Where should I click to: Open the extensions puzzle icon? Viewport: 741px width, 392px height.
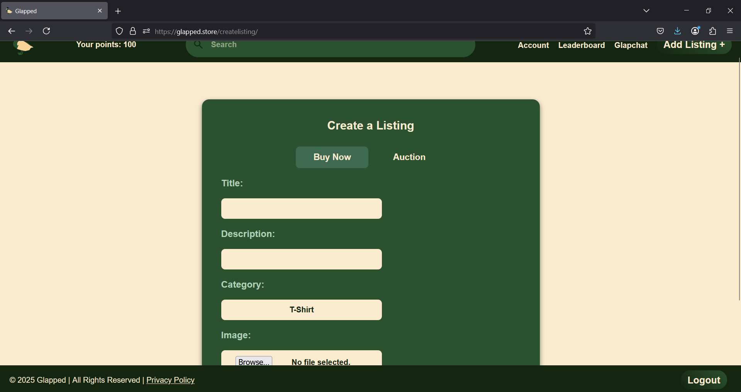click(x=713, y=31)
